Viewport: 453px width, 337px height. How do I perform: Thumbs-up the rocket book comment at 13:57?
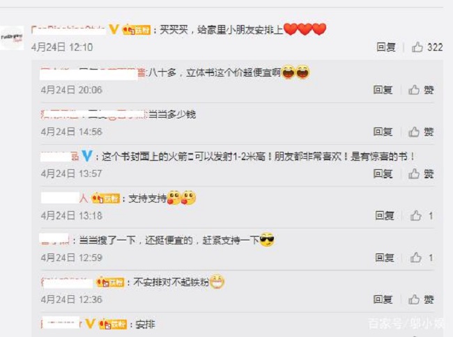[421, 173]
